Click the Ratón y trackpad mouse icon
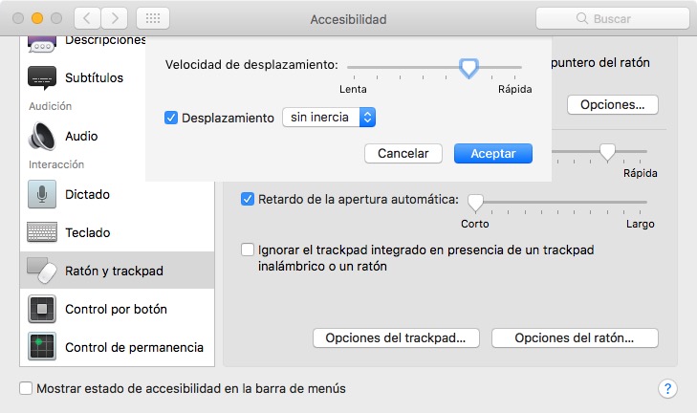The height and width of the screenshot is (413, 697). (x=42, y=271)
